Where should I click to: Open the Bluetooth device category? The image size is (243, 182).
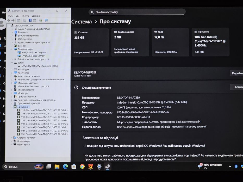(23, 32)
